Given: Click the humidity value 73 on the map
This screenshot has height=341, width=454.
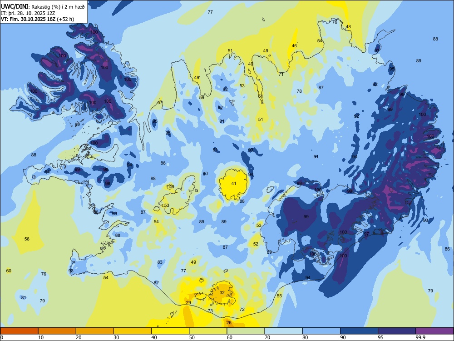Looking at the screenshot, I should click(210, 311).
